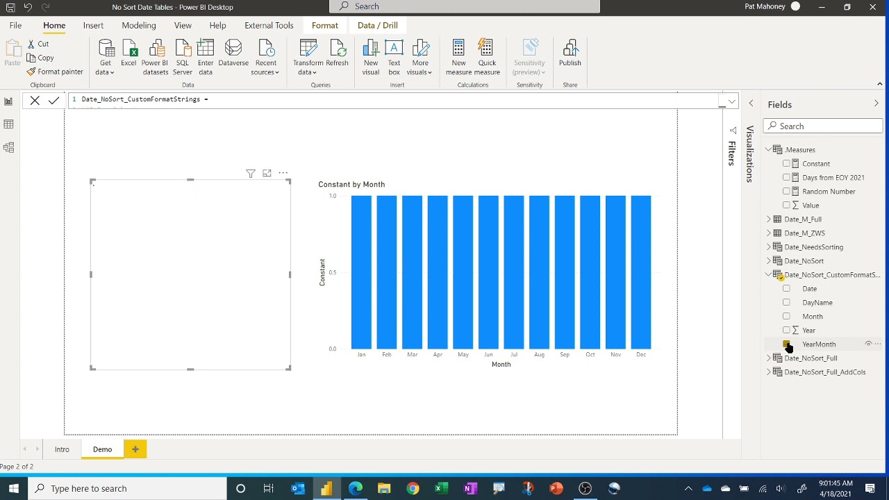Click the Format painter button
The height and width of the screenshot is (500, 889).
[x=55, y=72]
